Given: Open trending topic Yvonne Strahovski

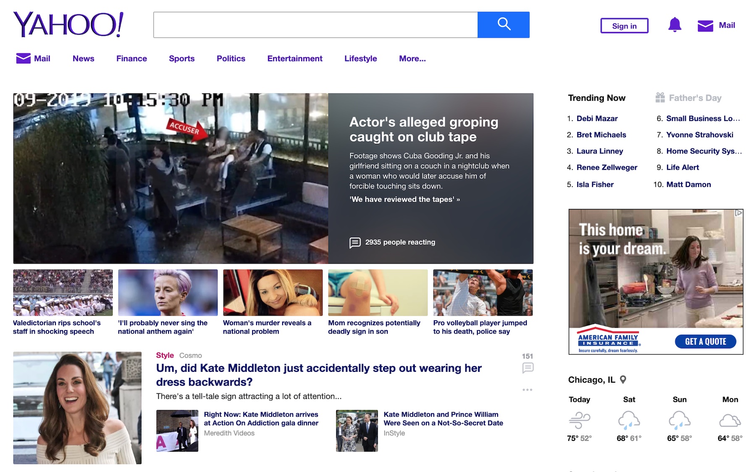Looking at the screenshot, I should [x=700, y=135].
